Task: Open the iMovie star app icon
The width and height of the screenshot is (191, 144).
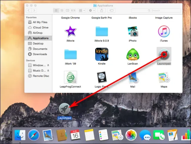Action: tap(71, 31)
